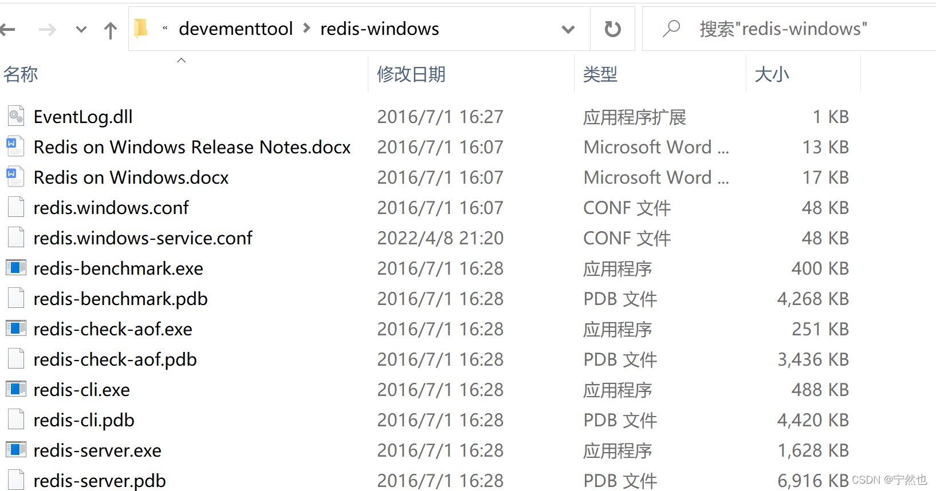The width and height of the screenshot is (936, 491).
Task: Select the redis.windows-service.conf file
Action: (143, 238)
